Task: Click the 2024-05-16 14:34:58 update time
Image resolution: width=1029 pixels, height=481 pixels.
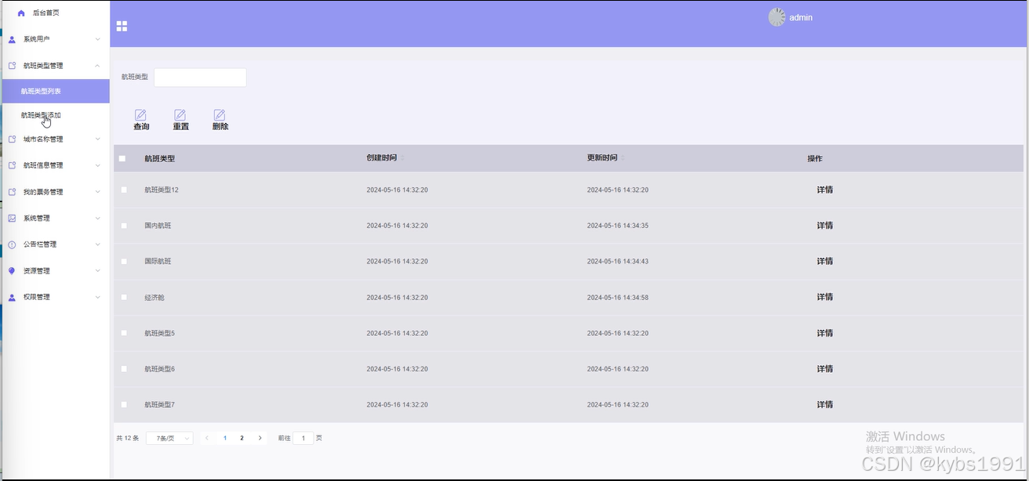Action: 618,298
